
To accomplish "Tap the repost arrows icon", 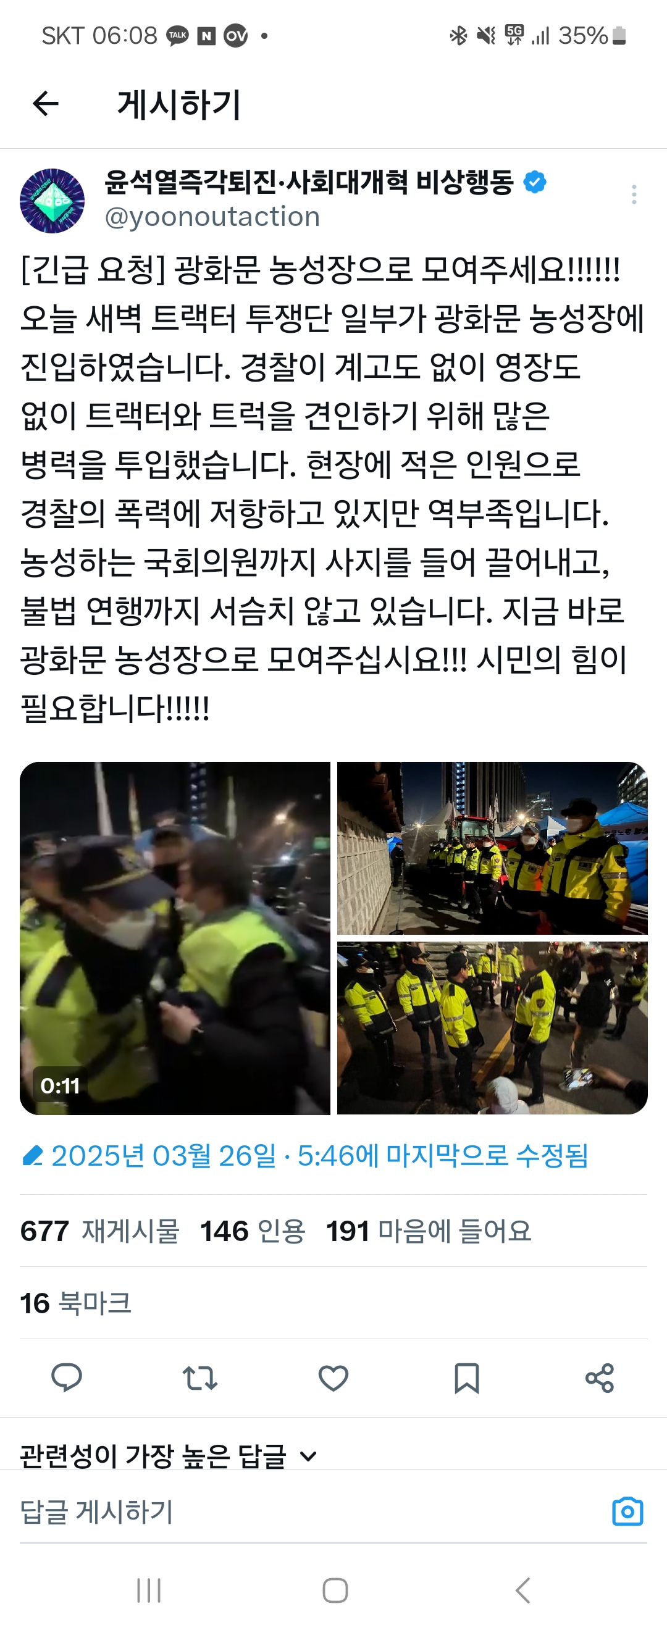I will pos(200,1377).
